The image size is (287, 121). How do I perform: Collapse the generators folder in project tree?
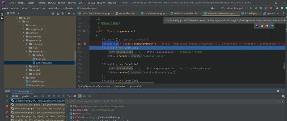click(x=23, y=40)
